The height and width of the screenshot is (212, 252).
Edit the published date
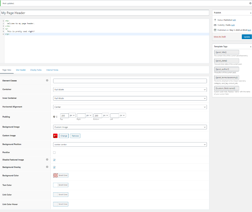(x=249, y=30)
